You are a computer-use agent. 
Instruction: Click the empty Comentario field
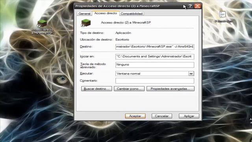click(x=155, y=80)
